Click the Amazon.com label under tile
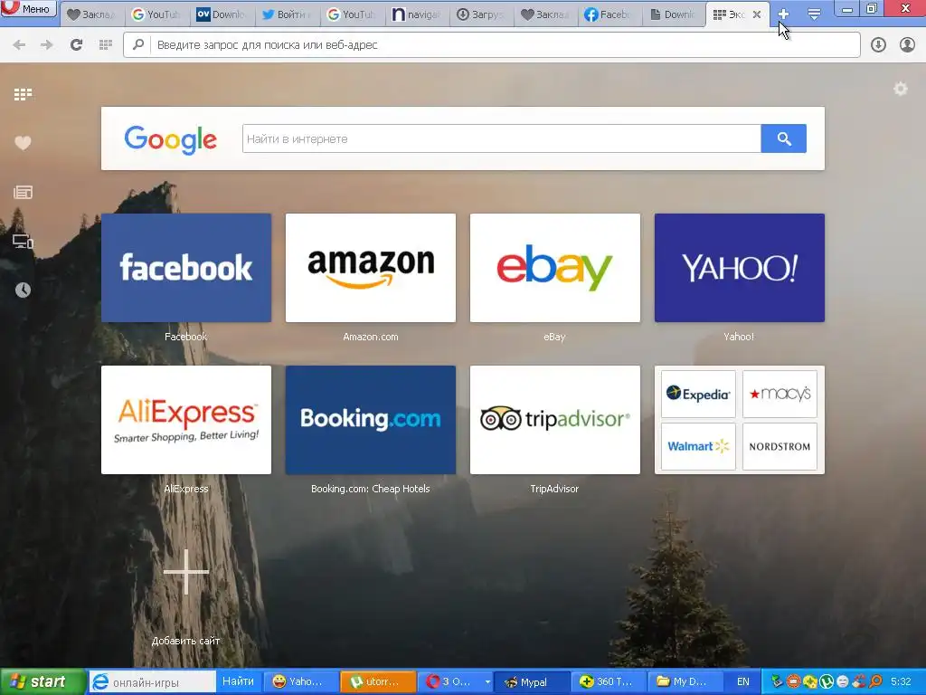This screenshot has width=926, height=695. 371,337
